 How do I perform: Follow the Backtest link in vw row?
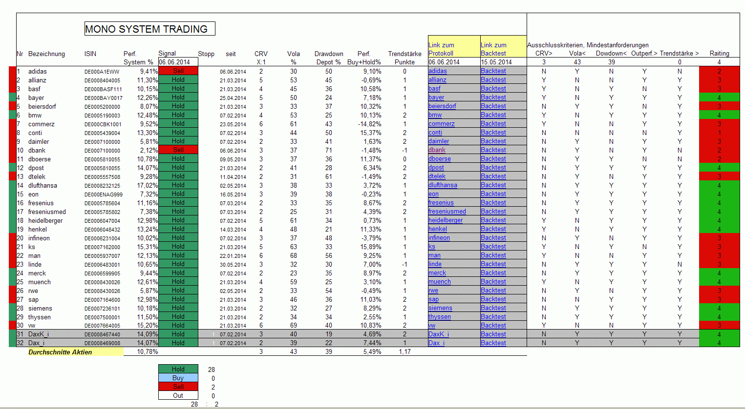[x=493, y=326]
